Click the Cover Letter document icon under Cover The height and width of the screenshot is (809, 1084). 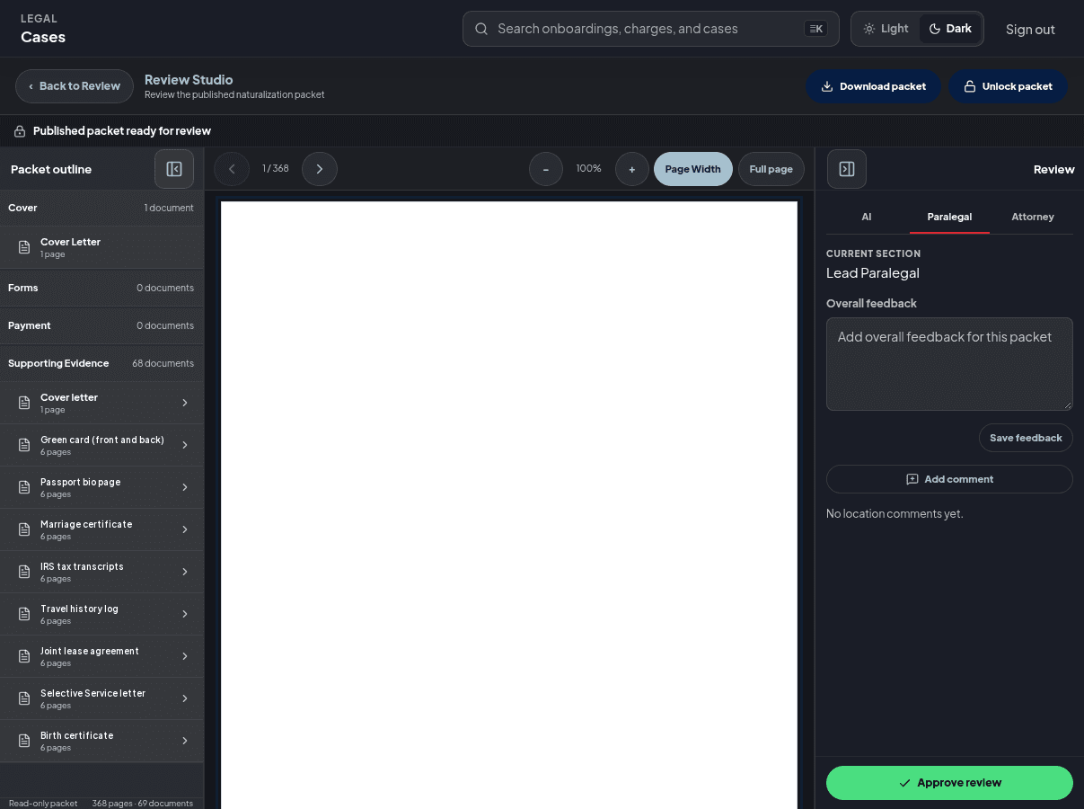pyautogui.click(x=25, y=247)
